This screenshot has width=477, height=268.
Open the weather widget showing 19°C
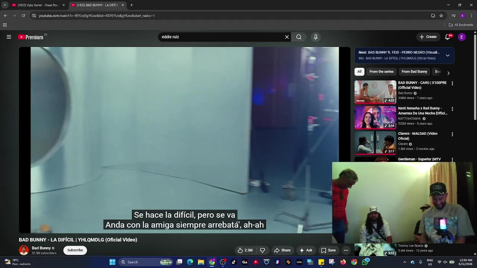[x=17, y=262]
